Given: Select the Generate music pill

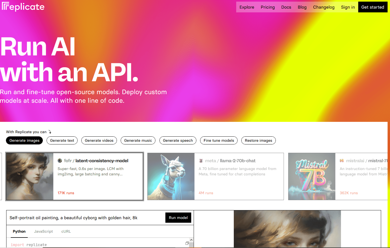Looking at the screenshot, I should 138,140.
